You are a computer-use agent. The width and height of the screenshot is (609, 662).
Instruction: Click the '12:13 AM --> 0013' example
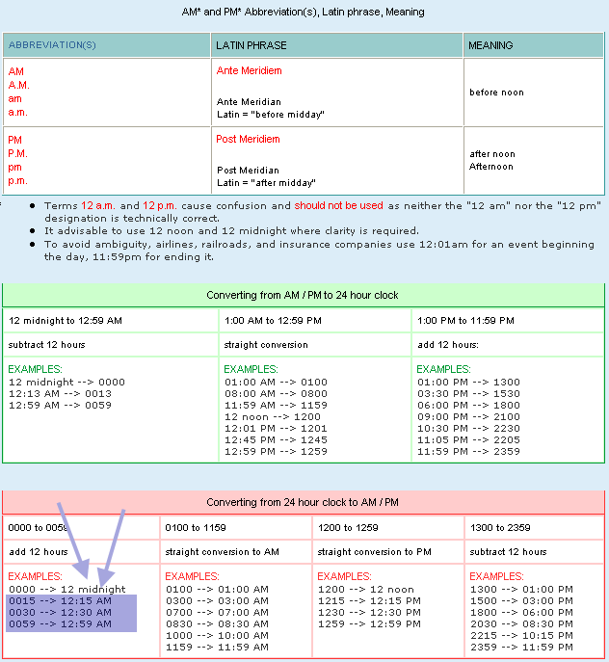tap(60, 393)
